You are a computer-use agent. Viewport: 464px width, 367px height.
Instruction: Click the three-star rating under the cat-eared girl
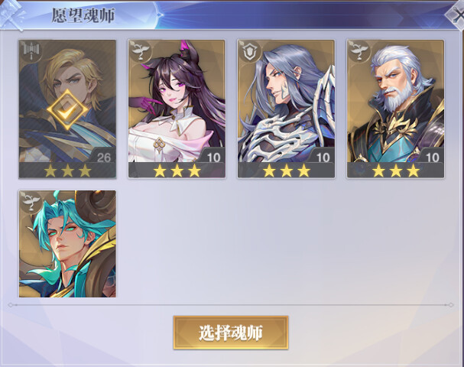click(177, 171)
